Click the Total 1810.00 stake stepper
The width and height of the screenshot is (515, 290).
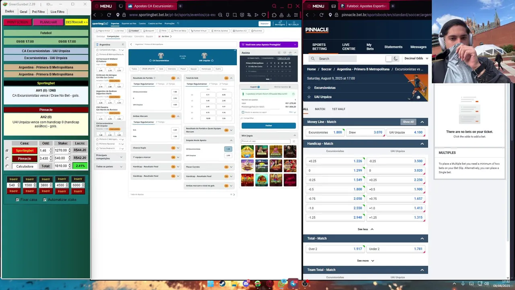pyautogui.click(x=69, y=166)
